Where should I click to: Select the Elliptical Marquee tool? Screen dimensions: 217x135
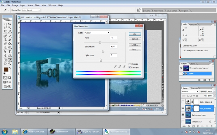tap(5, 24)
